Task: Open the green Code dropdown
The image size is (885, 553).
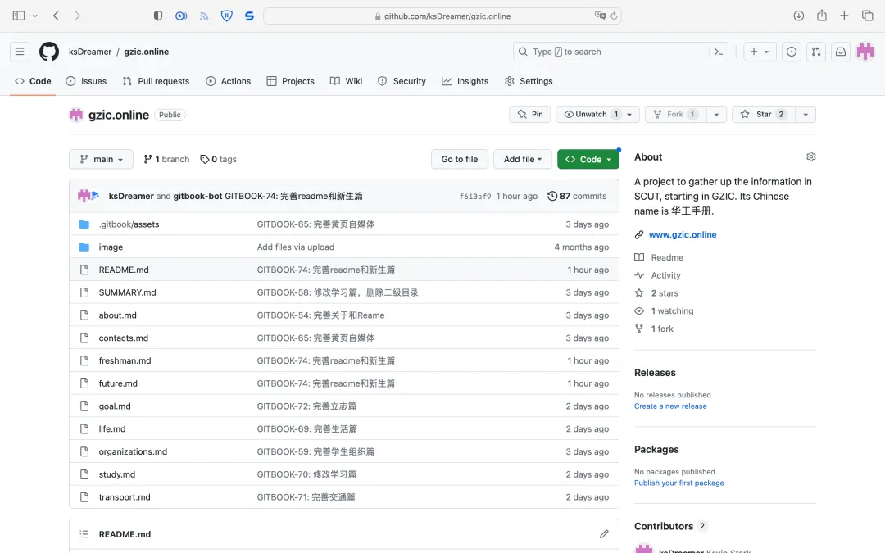Action: (x=588, y=159)
